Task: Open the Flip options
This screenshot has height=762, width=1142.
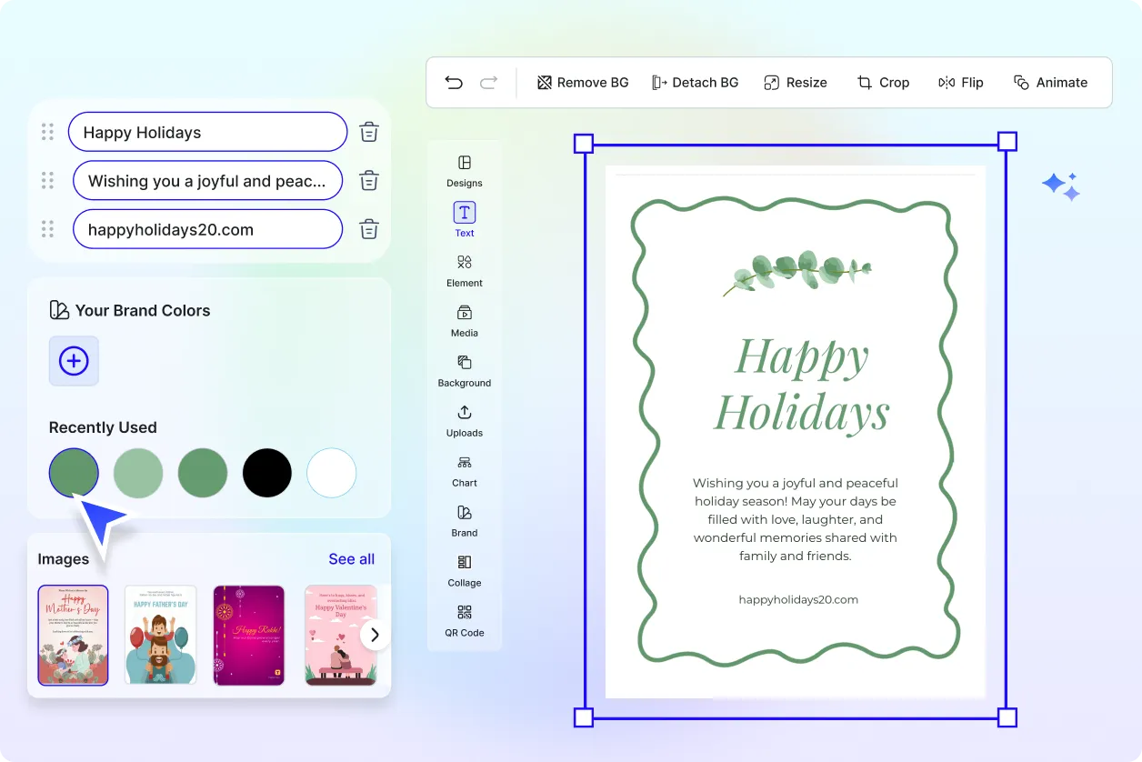Action: 961,82
